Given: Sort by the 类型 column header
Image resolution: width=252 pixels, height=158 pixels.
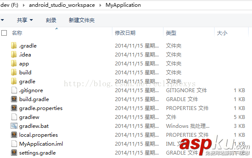Looking at the screenshot, I should pyautogui.click(x=171, y=33).
